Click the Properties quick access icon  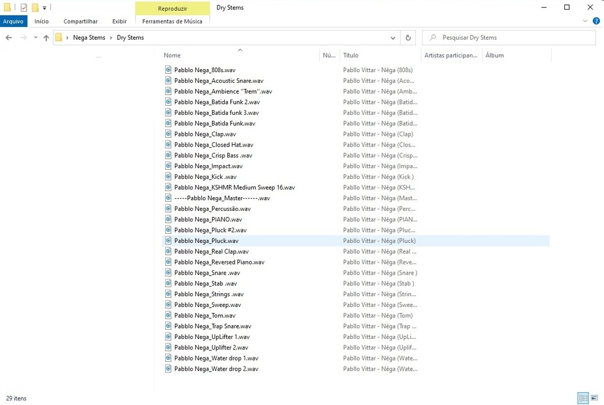tap(24, 7)
